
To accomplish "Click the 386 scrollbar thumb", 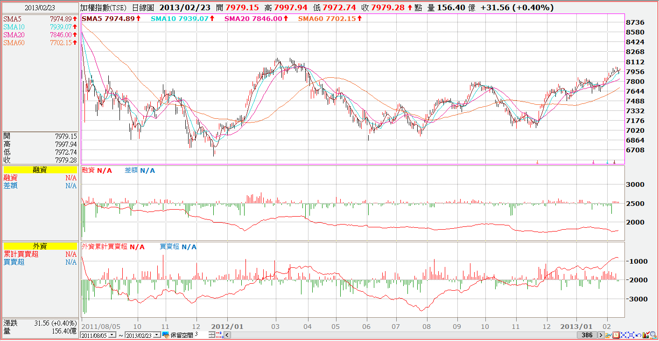I will click(587, 335).
